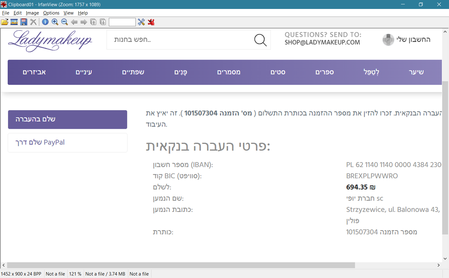This screenshot has width=449, height=278.
Task: Click the Open file toolbar icon
Action: coord(5,22)
